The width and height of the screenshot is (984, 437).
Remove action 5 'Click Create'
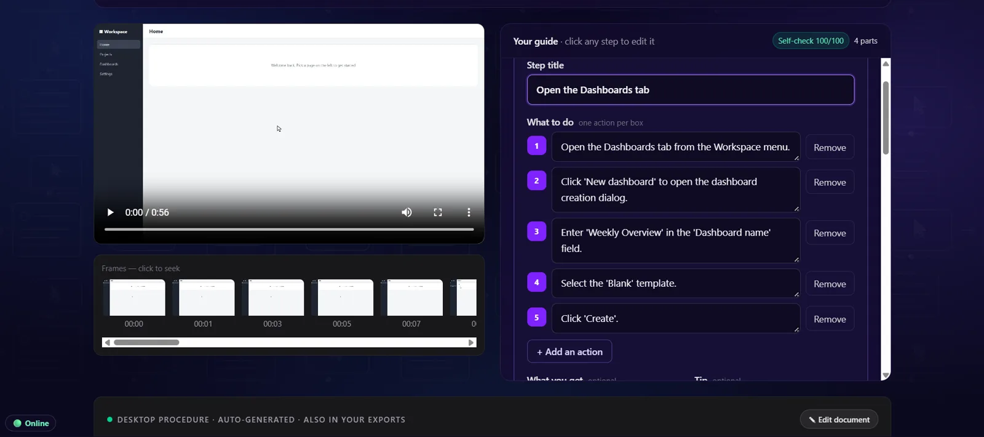tap(830, 319)
